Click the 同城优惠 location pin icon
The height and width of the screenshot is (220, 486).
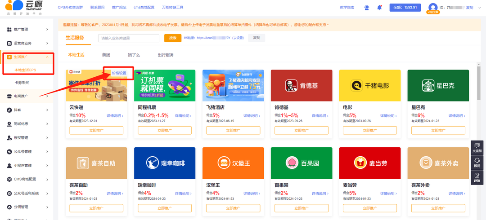tap(9, 124)
